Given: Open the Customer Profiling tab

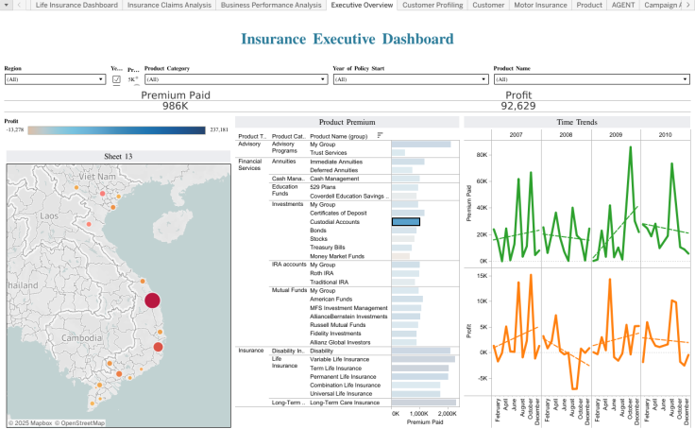Looking at the screenshot, I should coord(432,6).
